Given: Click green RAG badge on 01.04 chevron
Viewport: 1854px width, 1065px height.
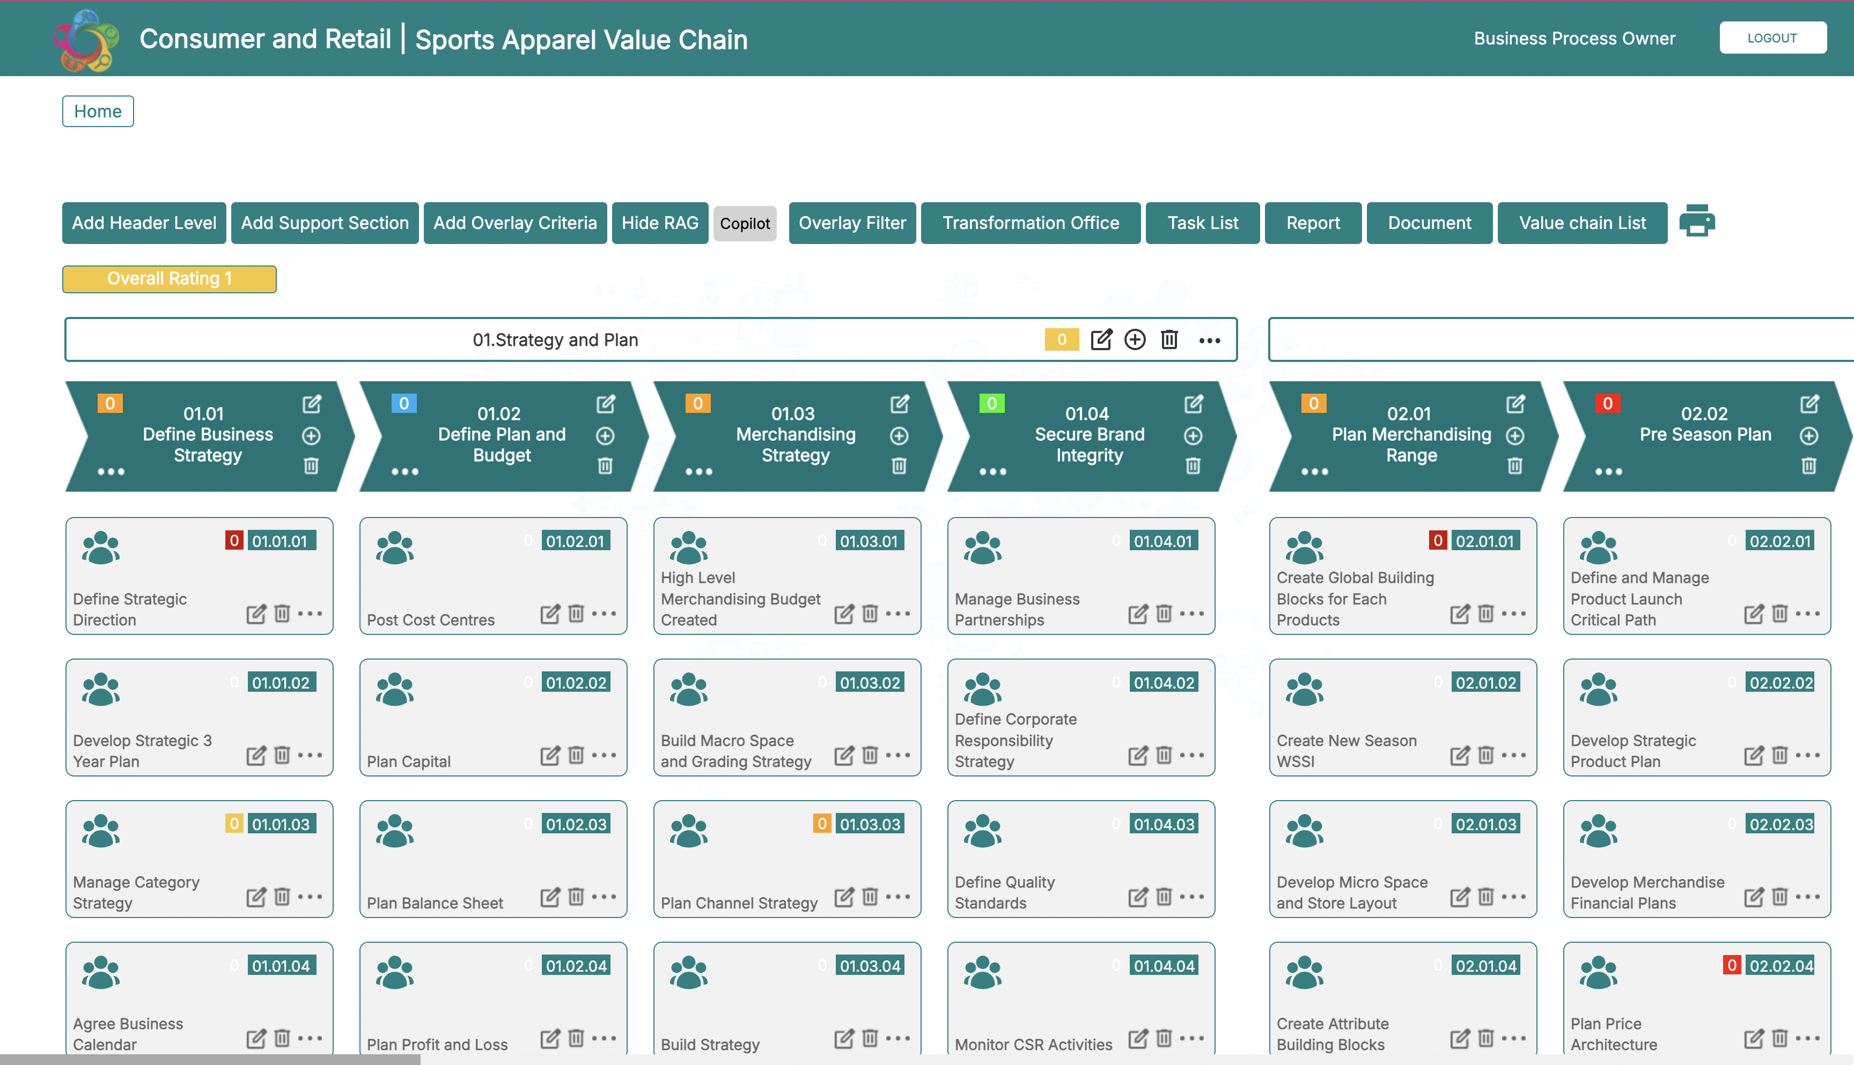Looking at the screenshot, I should [x=992, y=403].
